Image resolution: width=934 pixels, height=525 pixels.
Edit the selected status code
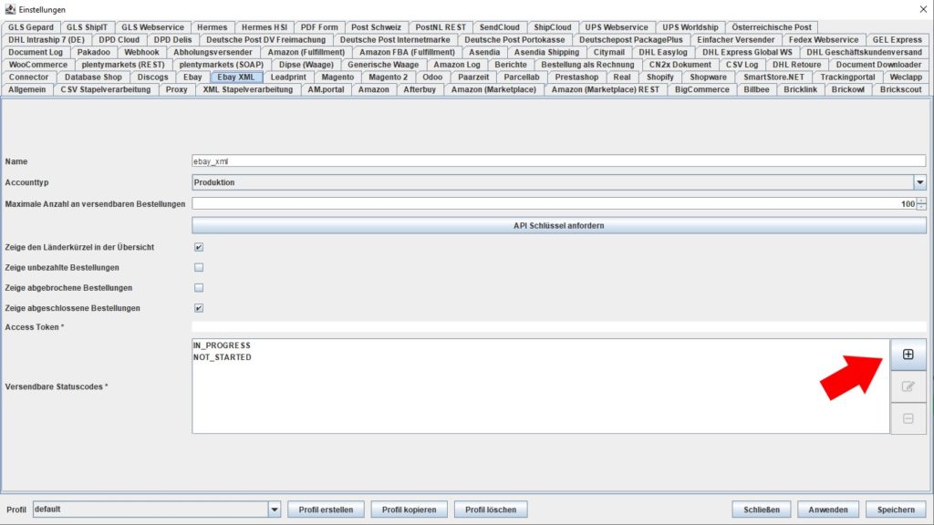908,386
